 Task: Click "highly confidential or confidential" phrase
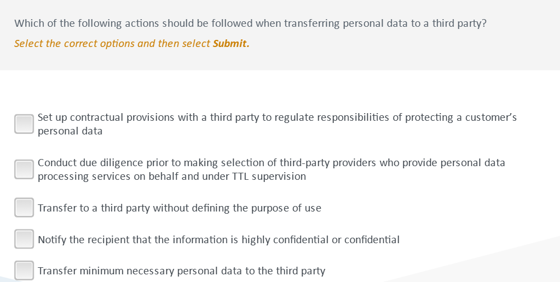319,240
